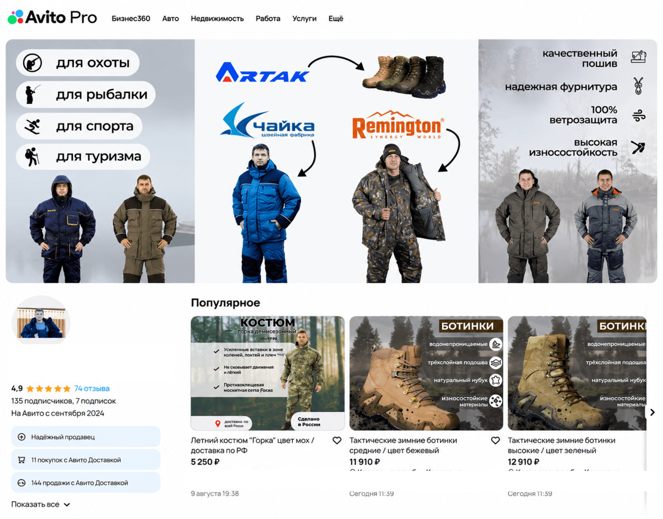Click 135 подписчиков, 7 подписок text

coord(63,401)
